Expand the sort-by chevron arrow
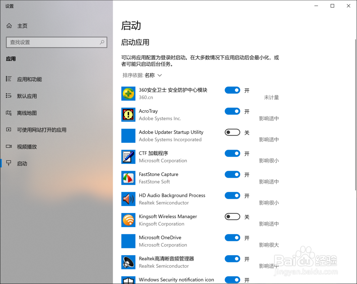 click(x=160, y=75)
